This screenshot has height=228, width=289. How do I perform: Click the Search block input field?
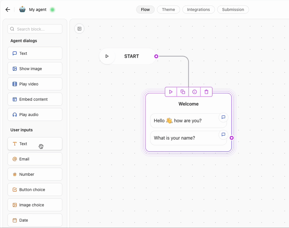pos(35,29)
